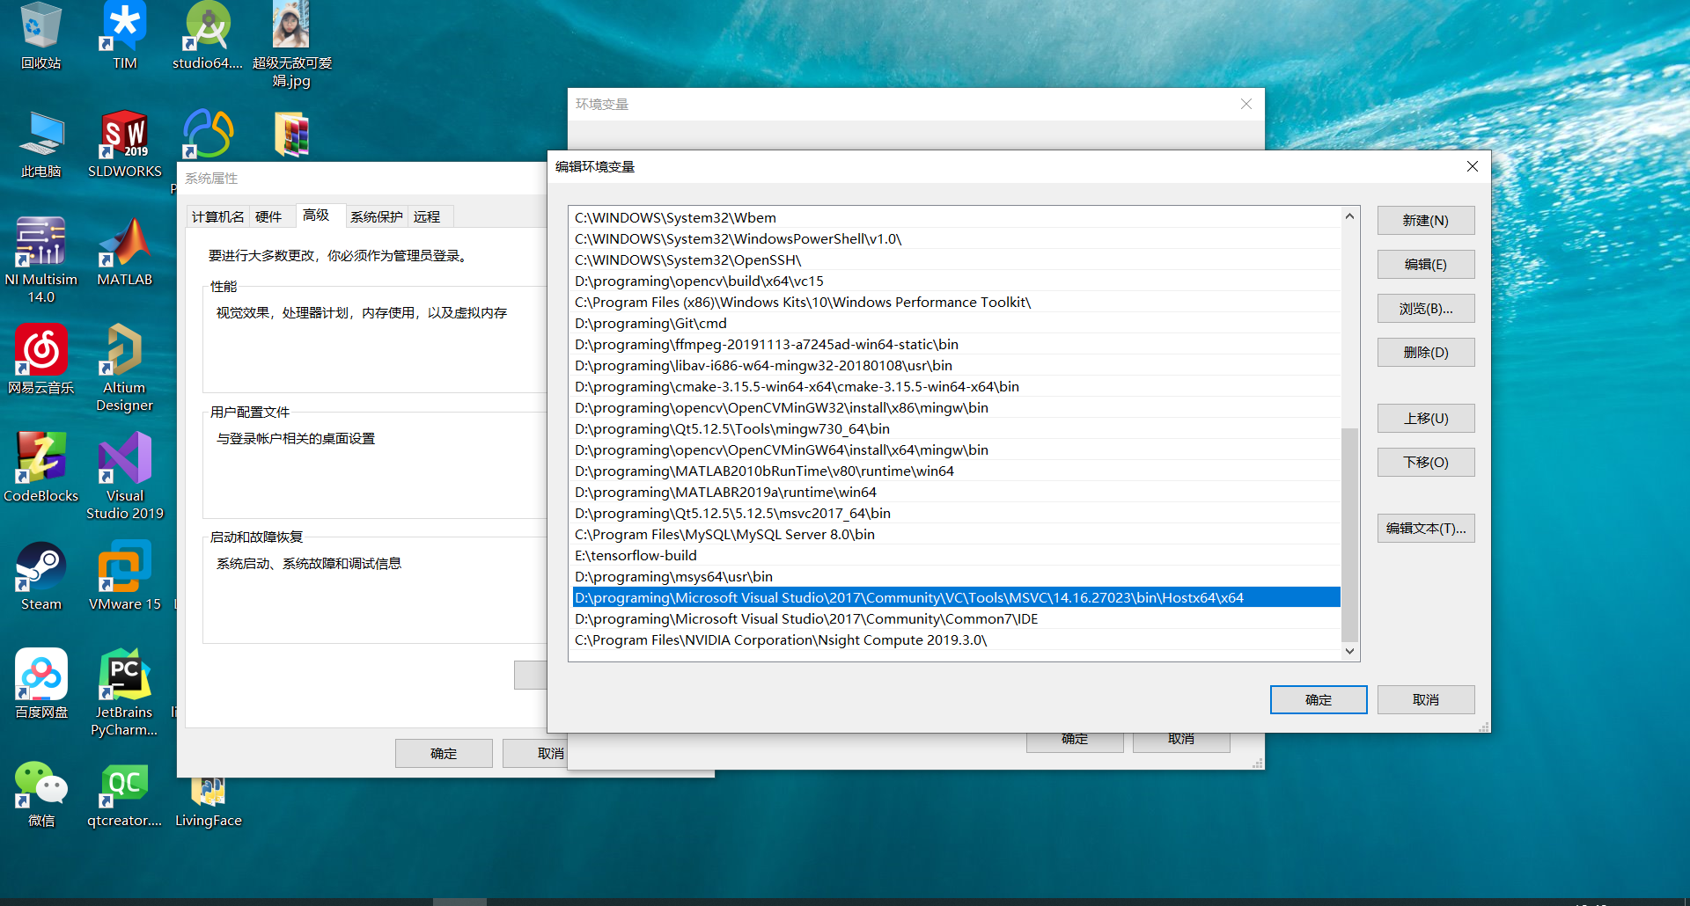Click the 编辑文本(T) button
The width and height of the screenshot is (1690, 906).
pyautogui.click(x=1425, y=528)
